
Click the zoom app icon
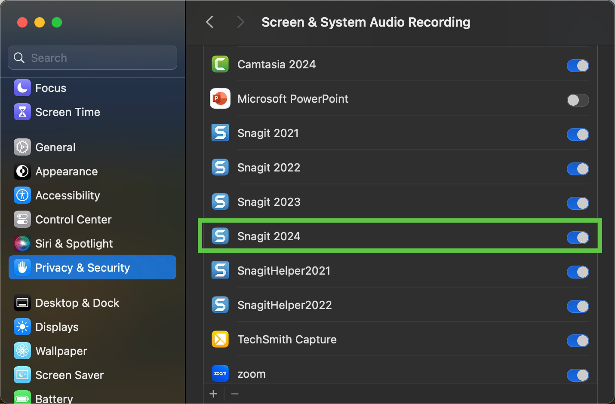(220, 373)
